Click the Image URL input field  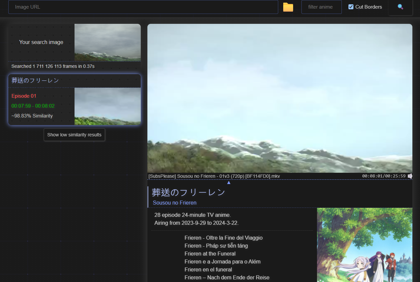coord(143,7)
